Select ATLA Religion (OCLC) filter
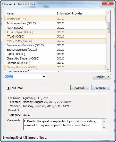This screenshot has height=142, width=116. [55, 32]
